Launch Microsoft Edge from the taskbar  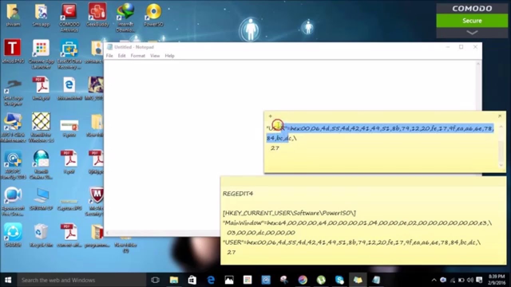(x=211, y=280)
